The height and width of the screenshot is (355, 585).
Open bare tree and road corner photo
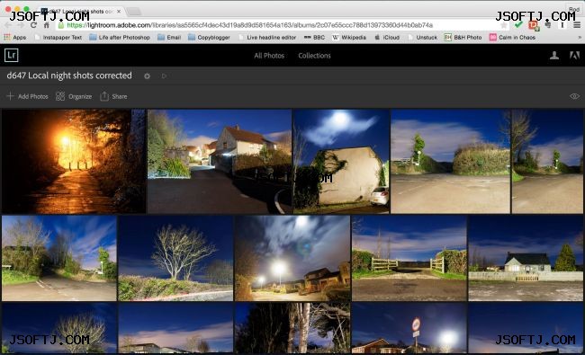click(x=547, y=161)
